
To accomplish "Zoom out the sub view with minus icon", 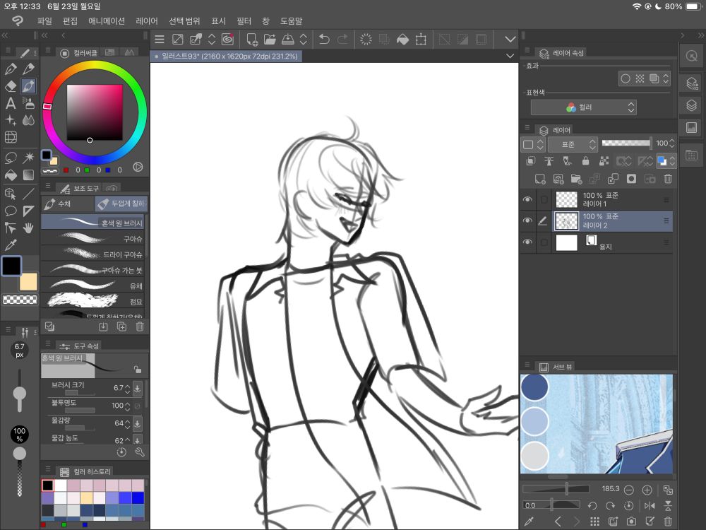I will point(629,490).
